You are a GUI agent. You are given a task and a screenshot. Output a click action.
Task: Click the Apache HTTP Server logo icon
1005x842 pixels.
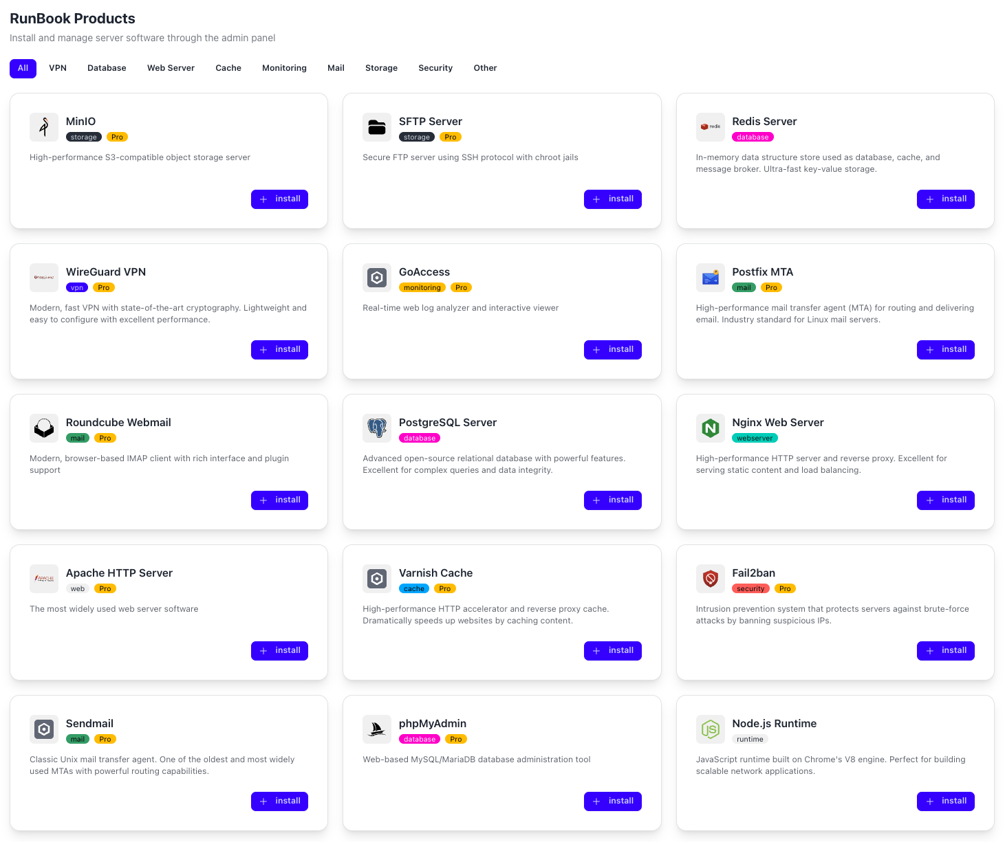click(44, 579)
